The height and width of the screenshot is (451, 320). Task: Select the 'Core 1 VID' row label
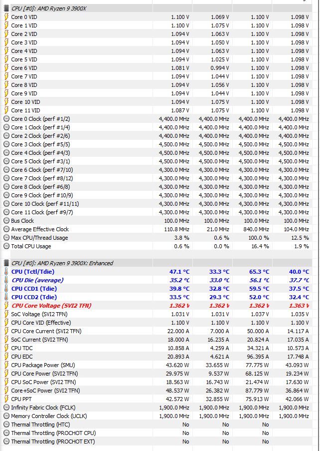click(x=24, y=25)
